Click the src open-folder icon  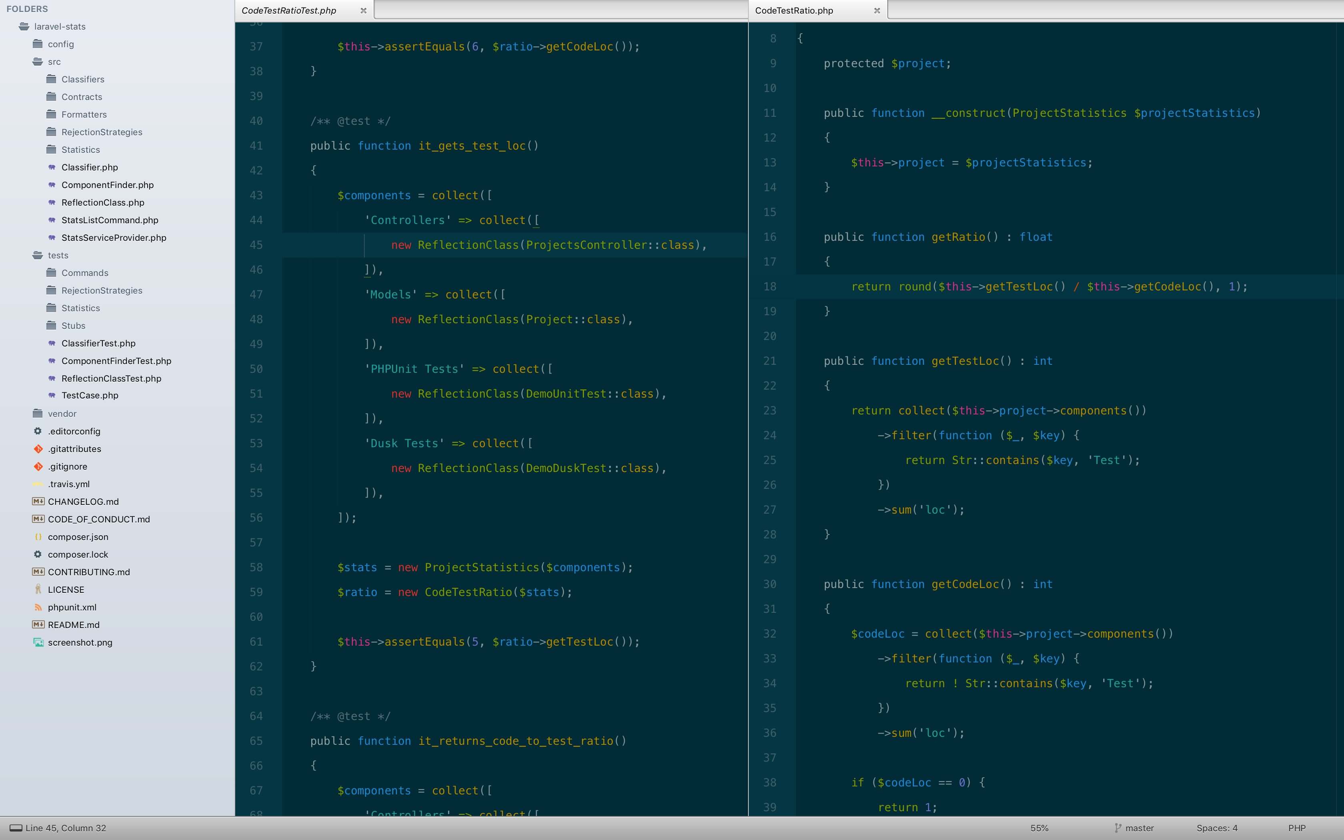[x=38, y=62]
